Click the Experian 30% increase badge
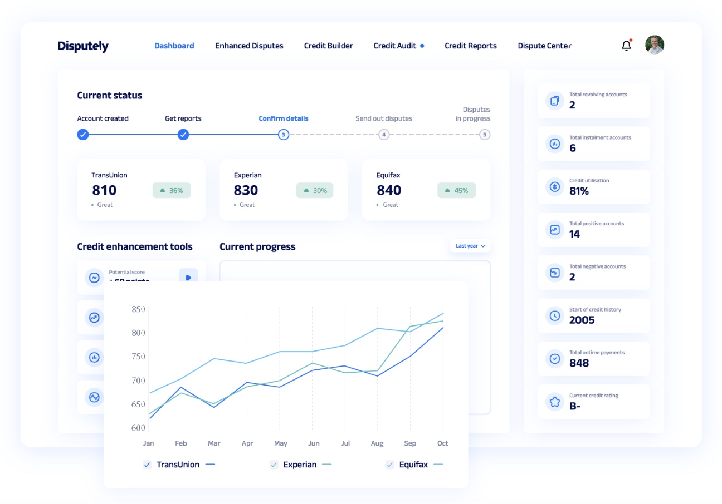This screenshot has height=504, width=722. click(315, 190)
